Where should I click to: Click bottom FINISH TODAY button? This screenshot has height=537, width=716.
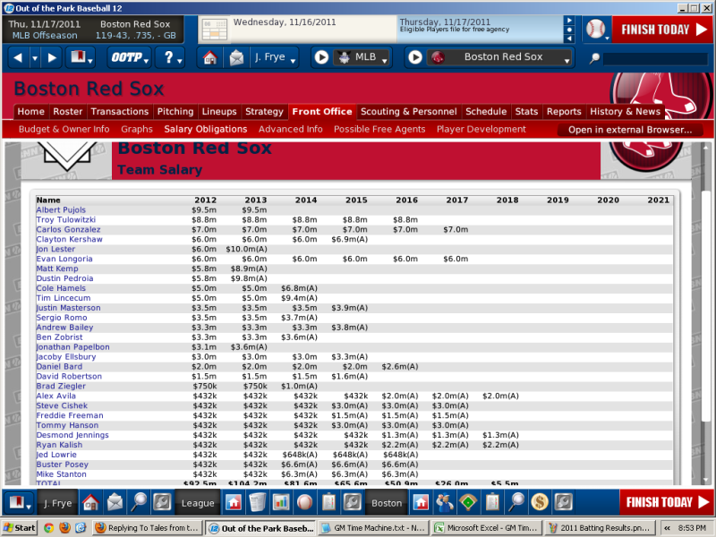[x=667, y=502]
